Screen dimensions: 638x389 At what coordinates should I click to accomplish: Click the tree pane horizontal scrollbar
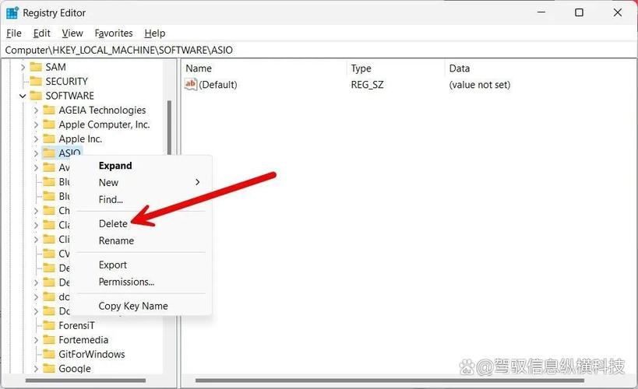click(86, 380)
